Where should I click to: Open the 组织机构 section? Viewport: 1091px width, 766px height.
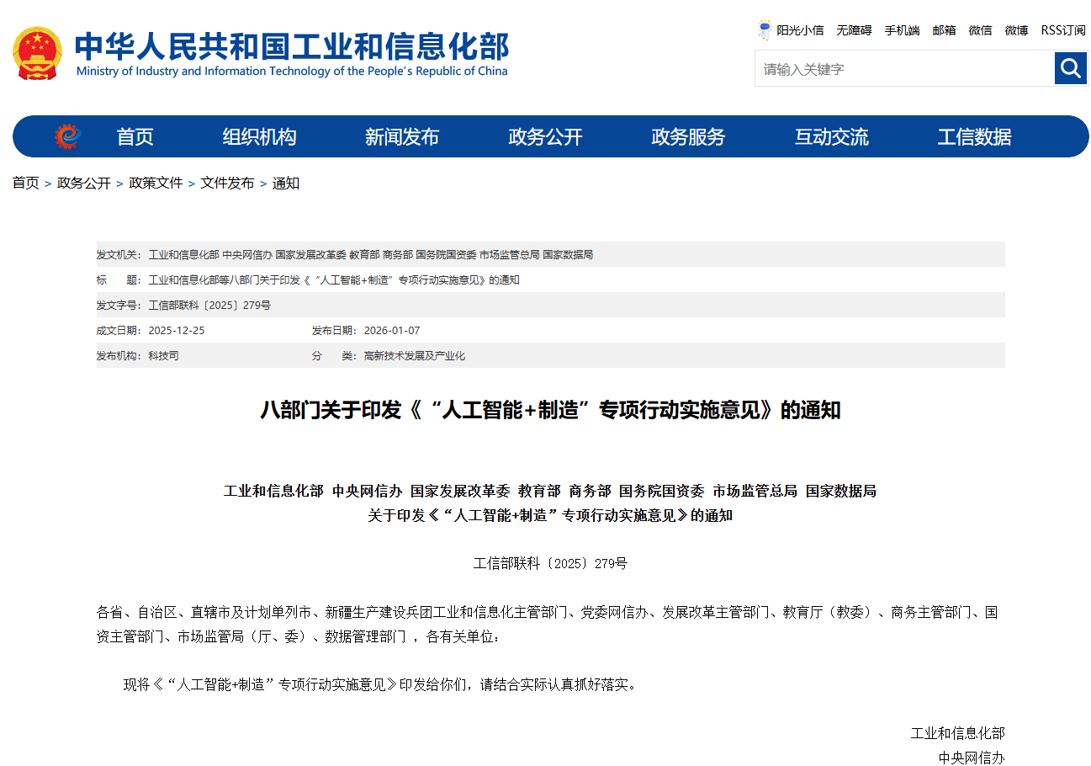258,136
